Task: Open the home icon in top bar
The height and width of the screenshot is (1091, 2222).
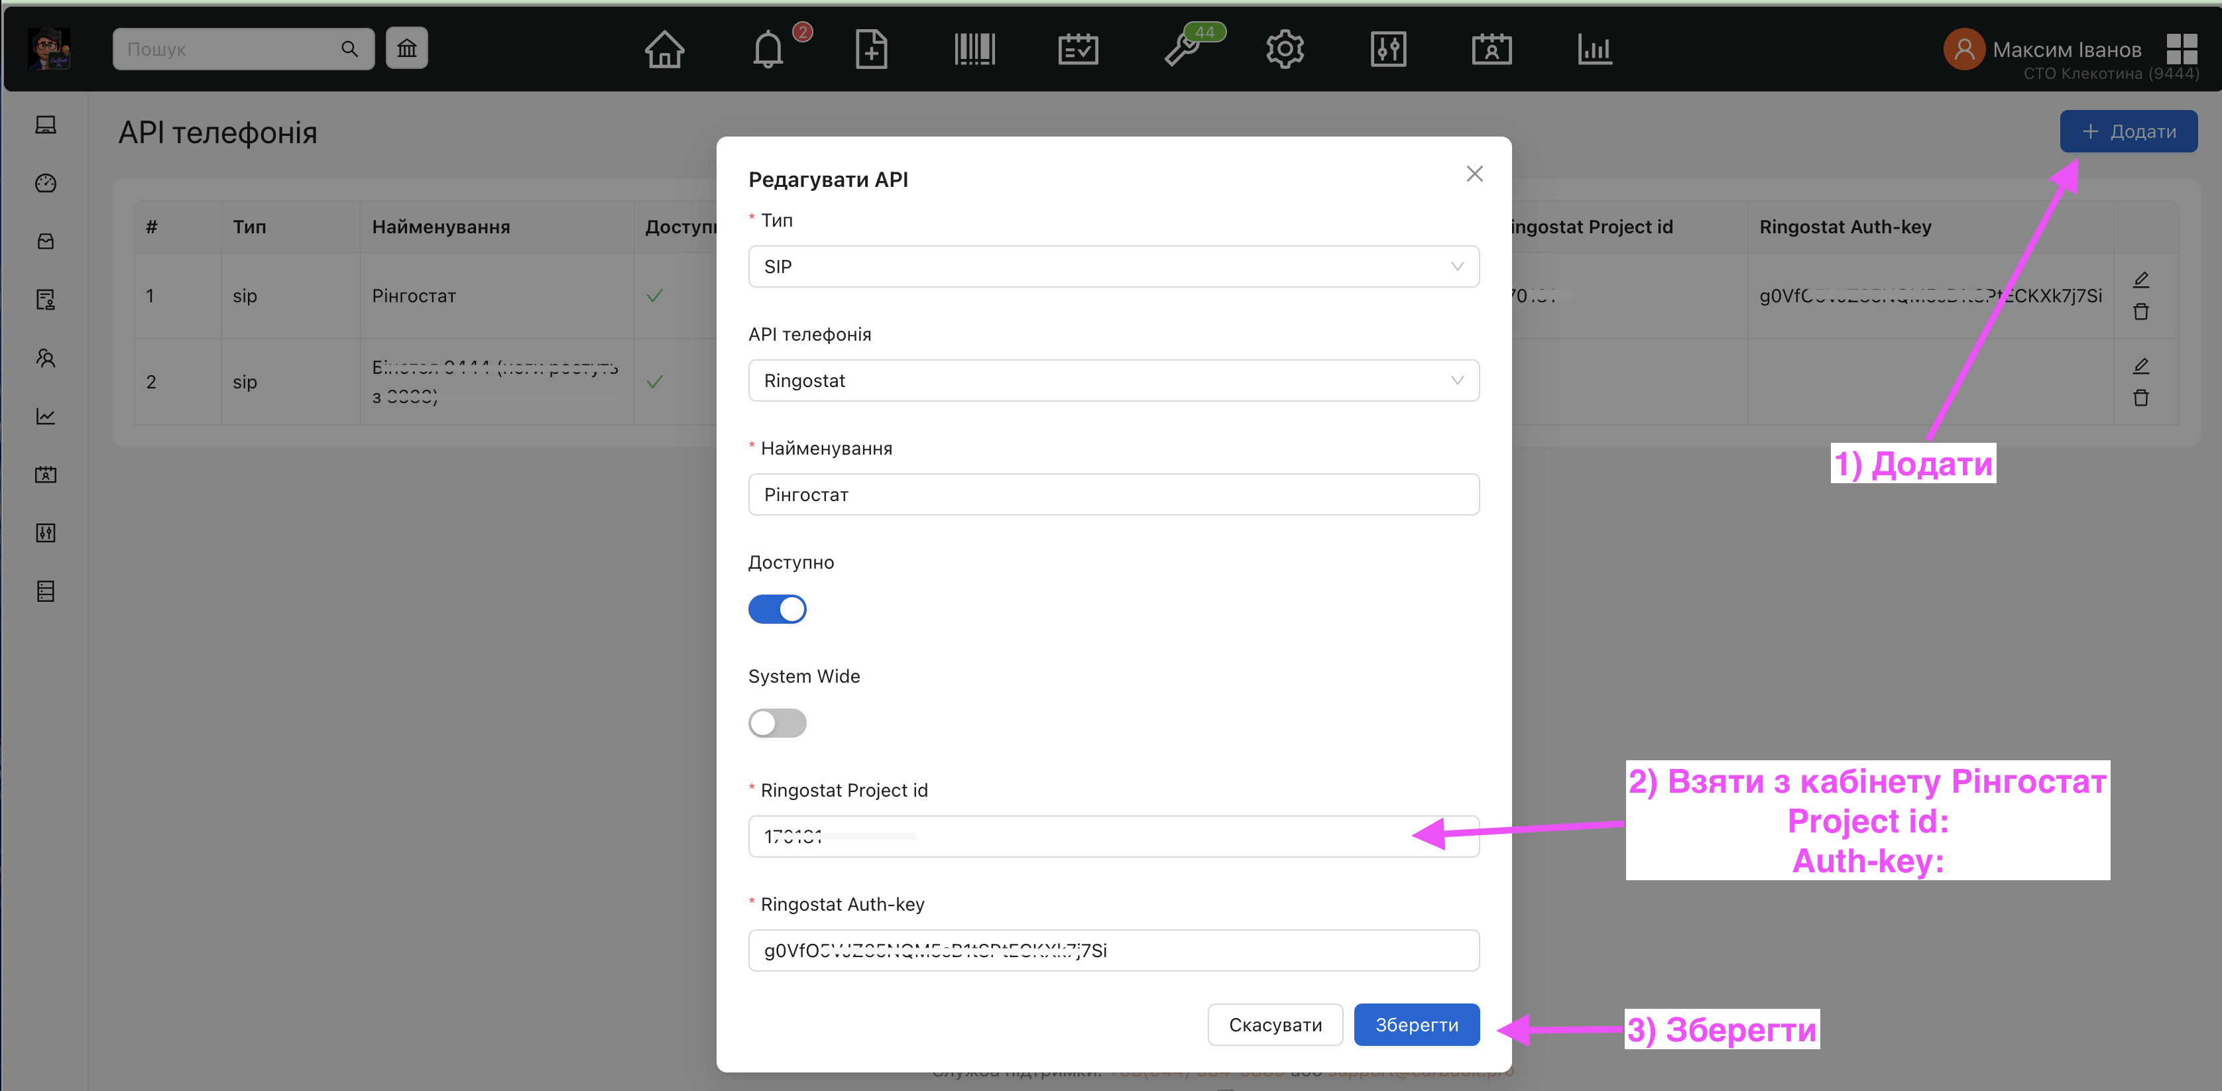Action: [x=664, y=49]
